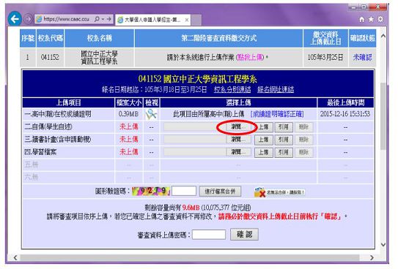This screenshot has width=398, height=269.
Task: Click the 成績證明確認正確 link
Action: point(277,114)
